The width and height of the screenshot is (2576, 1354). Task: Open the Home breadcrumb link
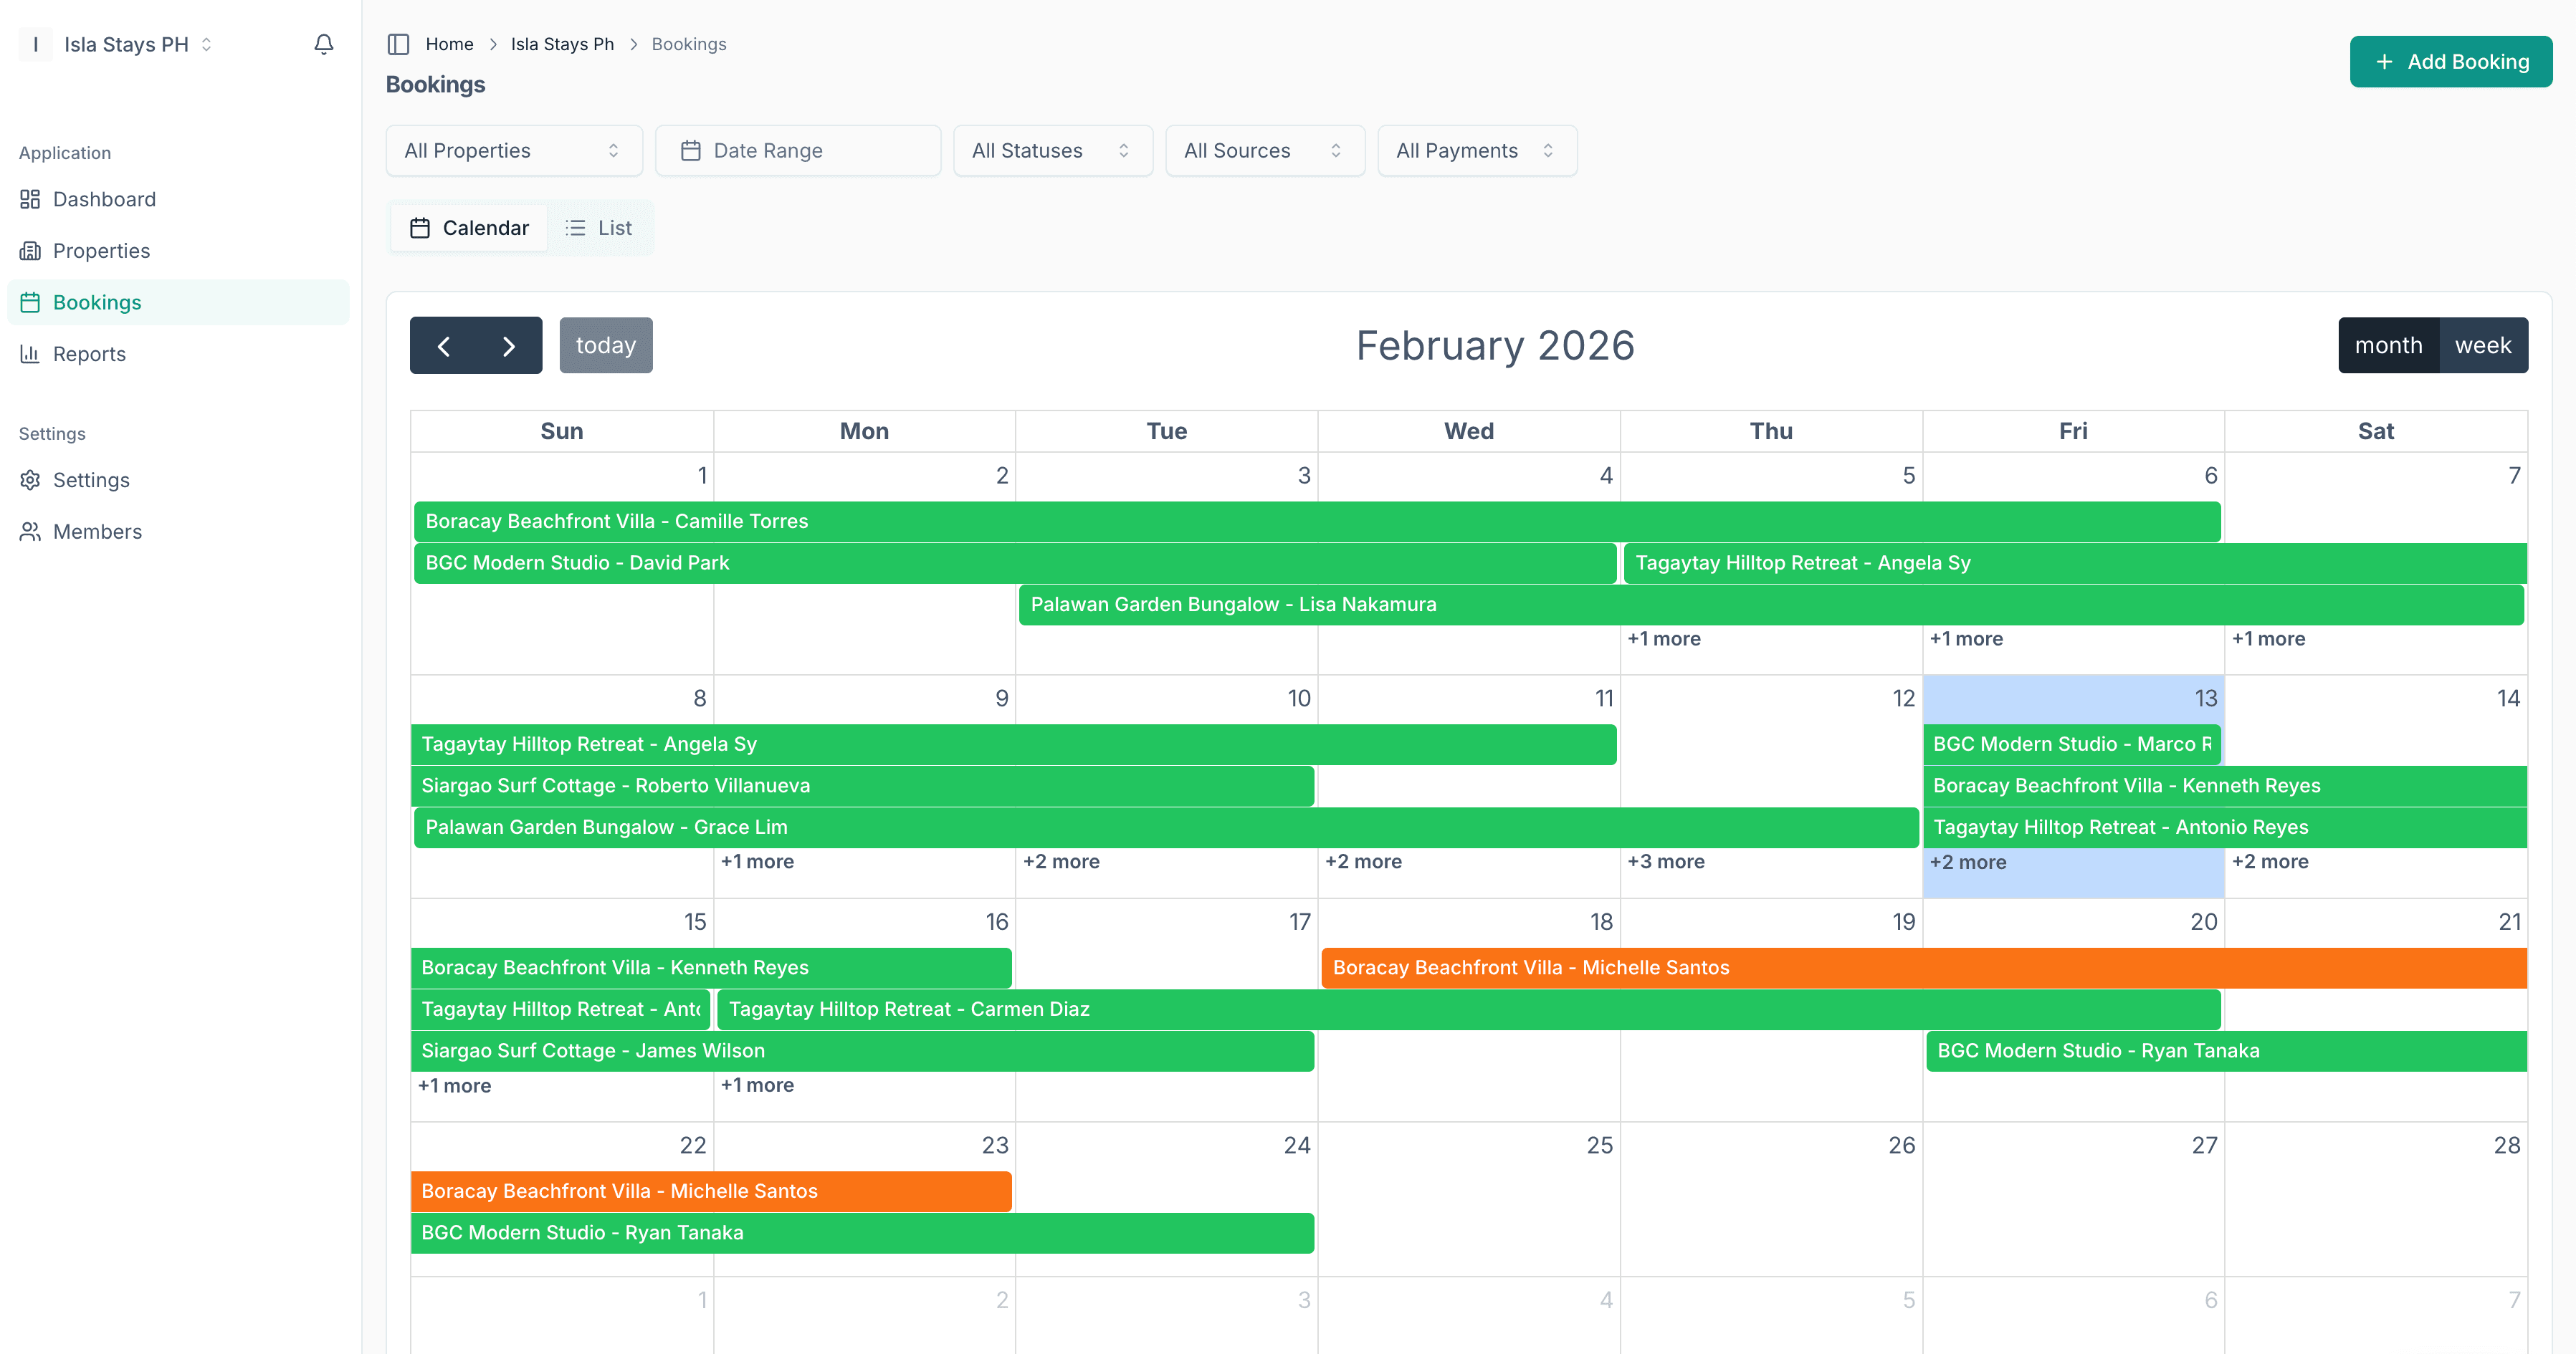[449, 44]
